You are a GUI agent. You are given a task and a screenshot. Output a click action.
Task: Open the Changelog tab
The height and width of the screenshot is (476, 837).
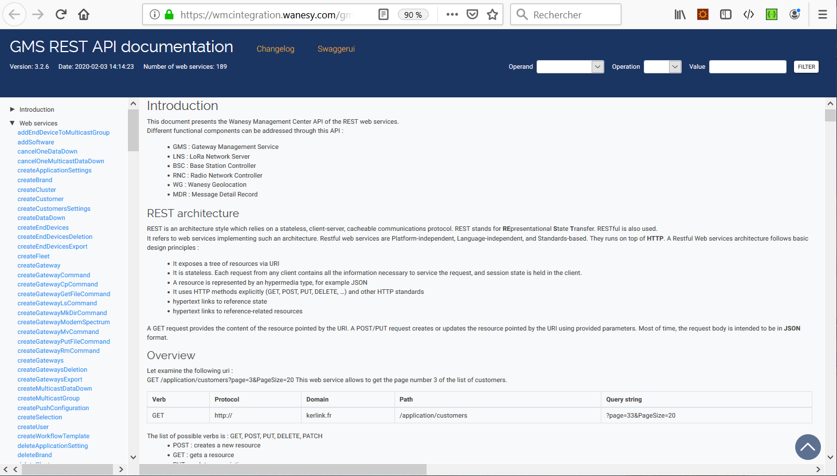point(275,49)
